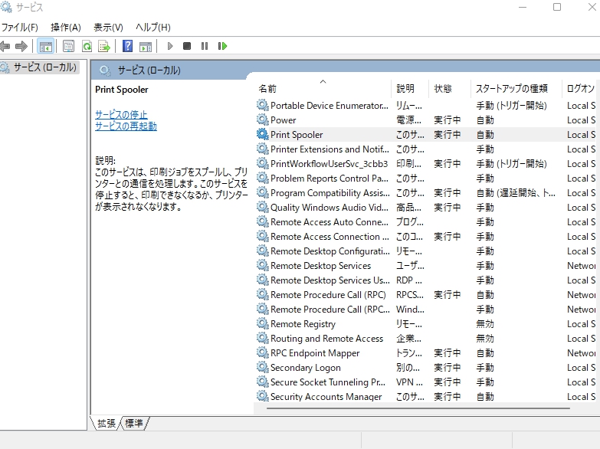Click the Refresh toolbar icon

pos(87,46)
